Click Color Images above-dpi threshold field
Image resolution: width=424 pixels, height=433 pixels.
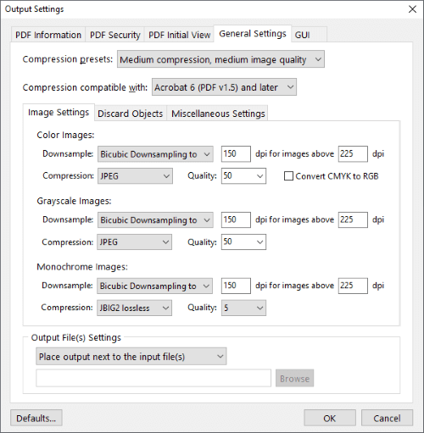click(353, 154)
